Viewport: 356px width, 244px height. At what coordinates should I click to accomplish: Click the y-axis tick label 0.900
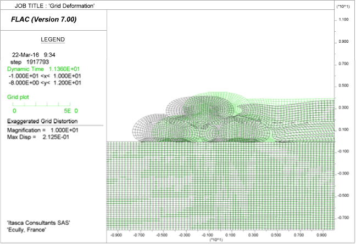pyautogui.click(x=343, y=42)
